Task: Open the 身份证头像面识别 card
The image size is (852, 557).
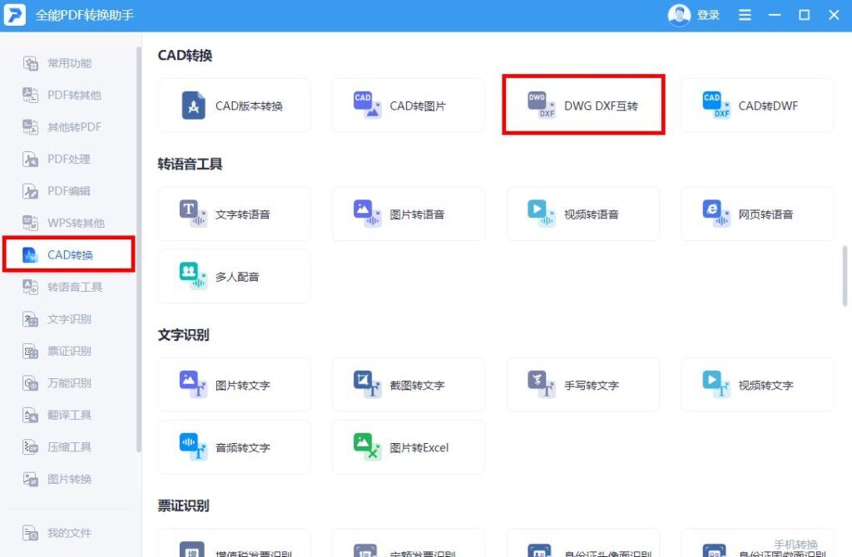Action: click(582, 543)
